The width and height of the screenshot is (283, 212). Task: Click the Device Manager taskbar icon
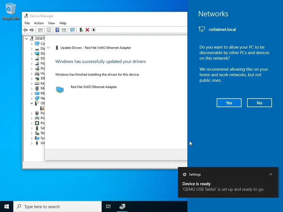(122, 206)
